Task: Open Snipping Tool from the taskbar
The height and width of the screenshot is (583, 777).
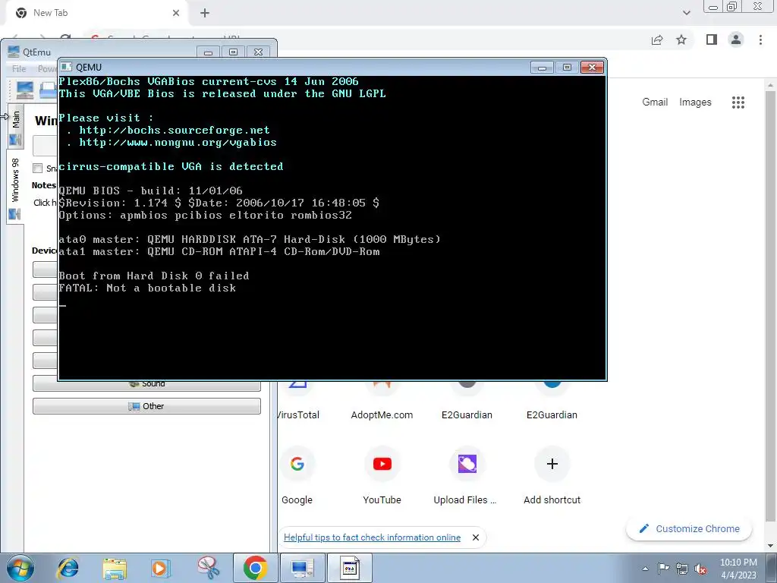Action: point(208,568)
